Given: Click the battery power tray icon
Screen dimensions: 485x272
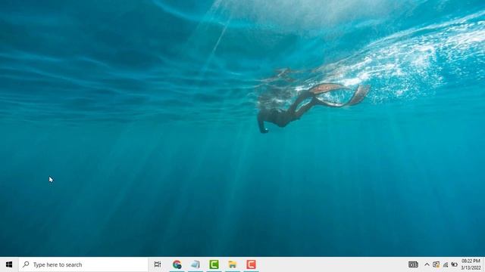Looking at the screenshot, I should coord(454,264).
